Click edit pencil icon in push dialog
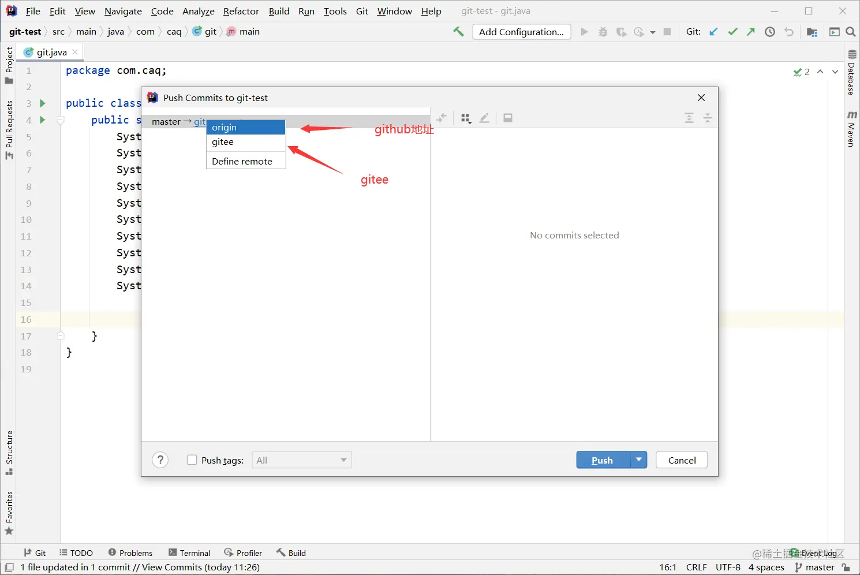This screenshot has width=860, height=575. coord(485,118)
